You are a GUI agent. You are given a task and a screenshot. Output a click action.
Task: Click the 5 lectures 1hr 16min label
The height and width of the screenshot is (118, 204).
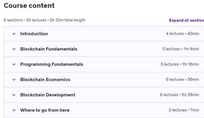tap(180, 64)
